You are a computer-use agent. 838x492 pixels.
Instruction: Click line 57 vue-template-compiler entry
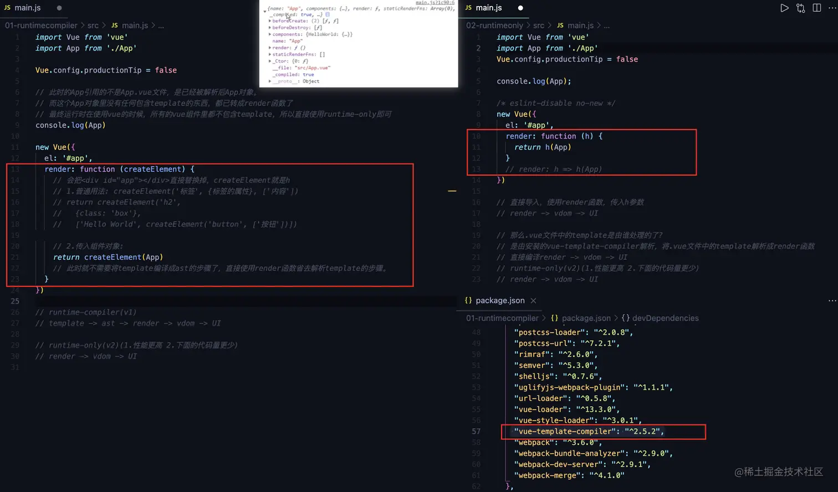[589, 431]
